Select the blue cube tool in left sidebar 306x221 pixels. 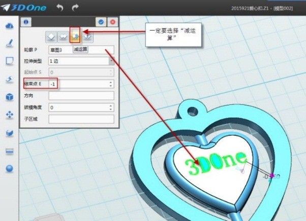(9, 97)
